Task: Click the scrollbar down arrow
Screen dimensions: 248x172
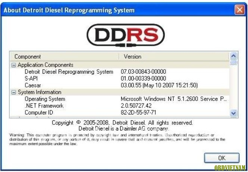Action: (x=233, y=113)
